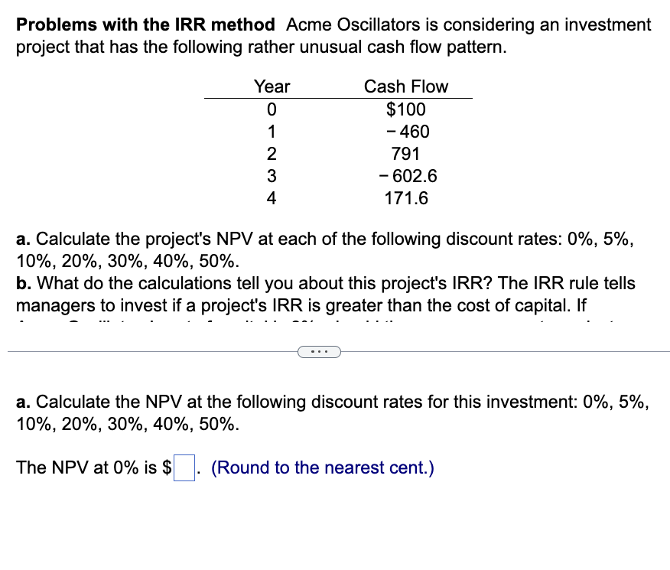670x570 pixels.
Task: Select Year 4 in the table
Action: pos(272,198)
